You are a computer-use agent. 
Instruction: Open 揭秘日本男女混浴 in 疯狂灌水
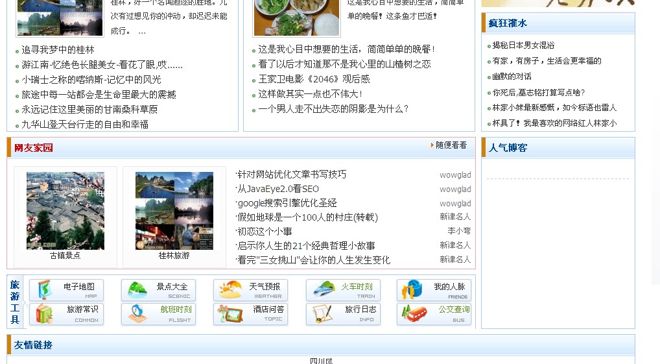pyautogui.click(x=524, y=45)
